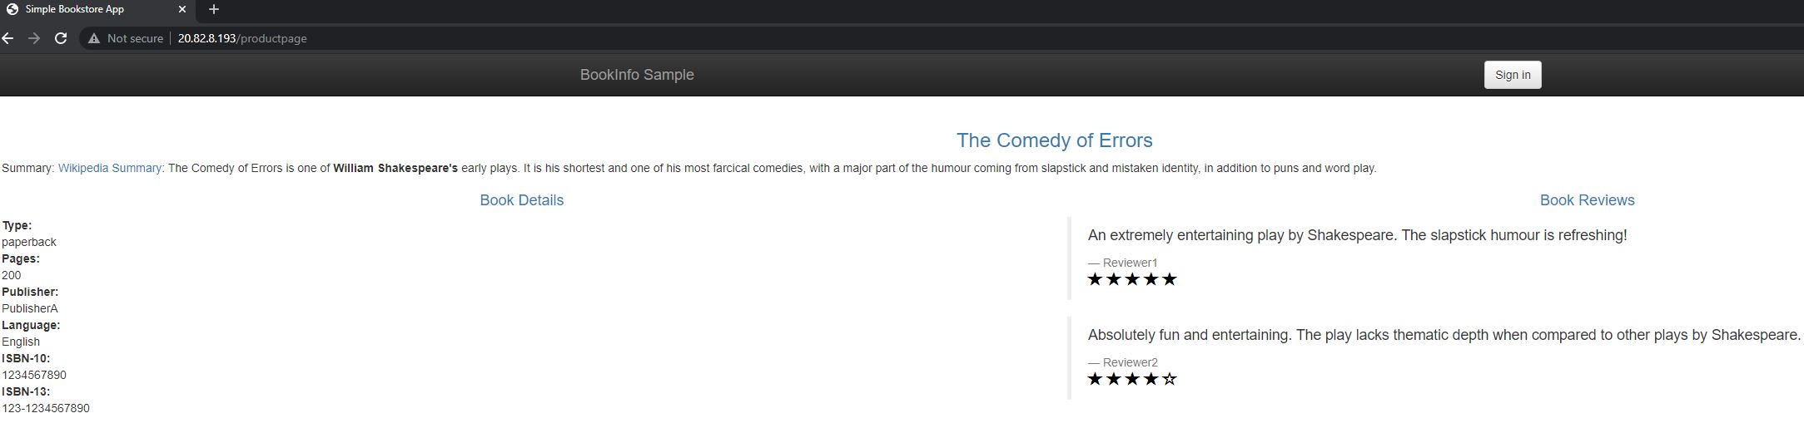Select the Simple Bookstore App tab
This screenshot has width=1804, height=423.
pyautogui.click(x=83, y=9)
